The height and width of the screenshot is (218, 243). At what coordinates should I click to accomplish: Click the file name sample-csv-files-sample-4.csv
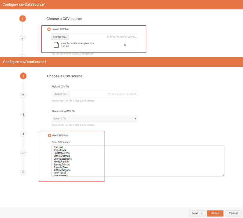coord(77,43)
